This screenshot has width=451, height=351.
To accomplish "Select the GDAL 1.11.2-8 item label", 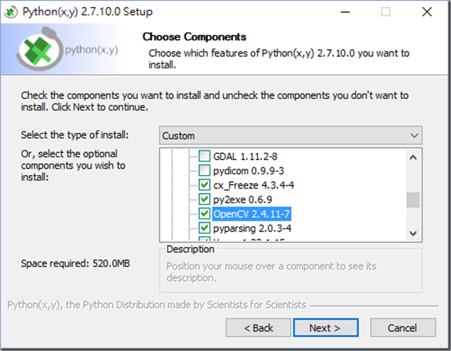I will coord(245,157).
